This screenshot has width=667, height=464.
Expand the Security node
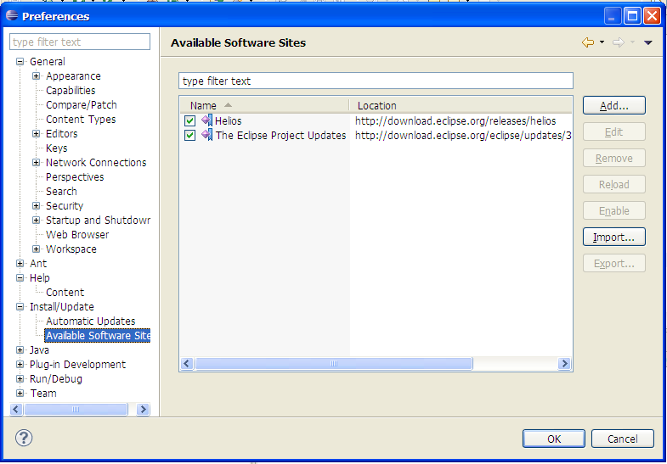pyautogui.click(x=37, y=206)
